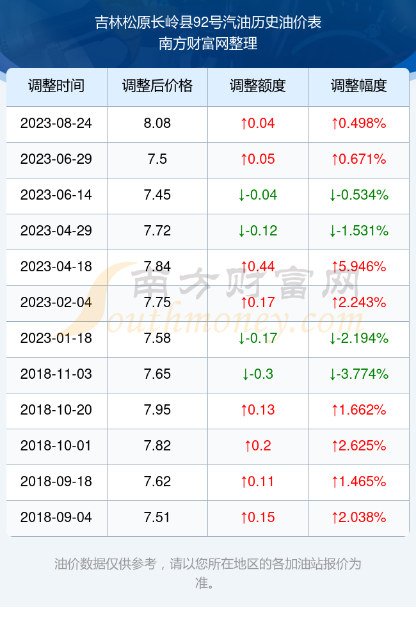Click the table title 吉林松原长岭县92号汽油历史油价表

[208, 22]
